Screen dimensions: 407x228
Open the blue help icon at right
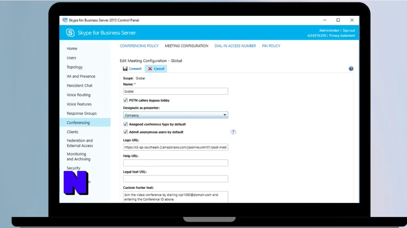click(x=351, y=68)
